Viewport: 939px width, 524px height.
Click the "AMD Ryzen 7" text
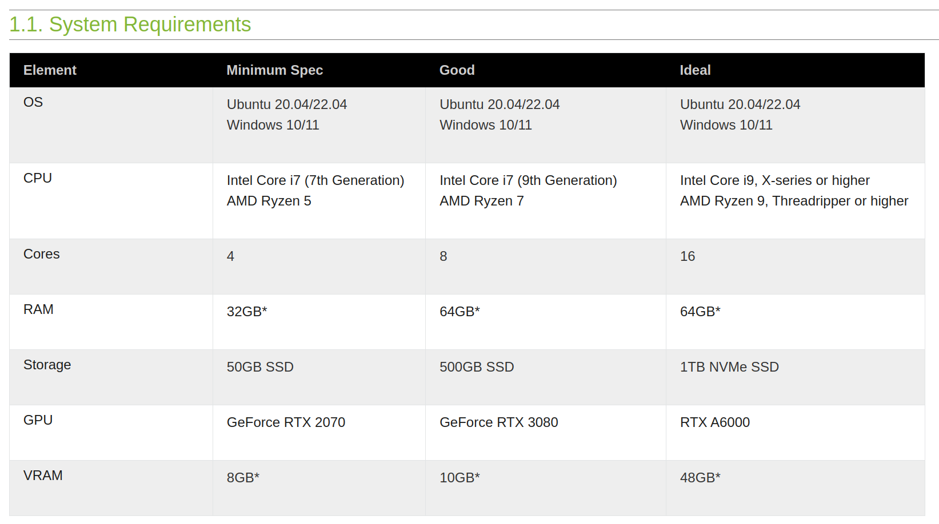click(x=481, y=201)
